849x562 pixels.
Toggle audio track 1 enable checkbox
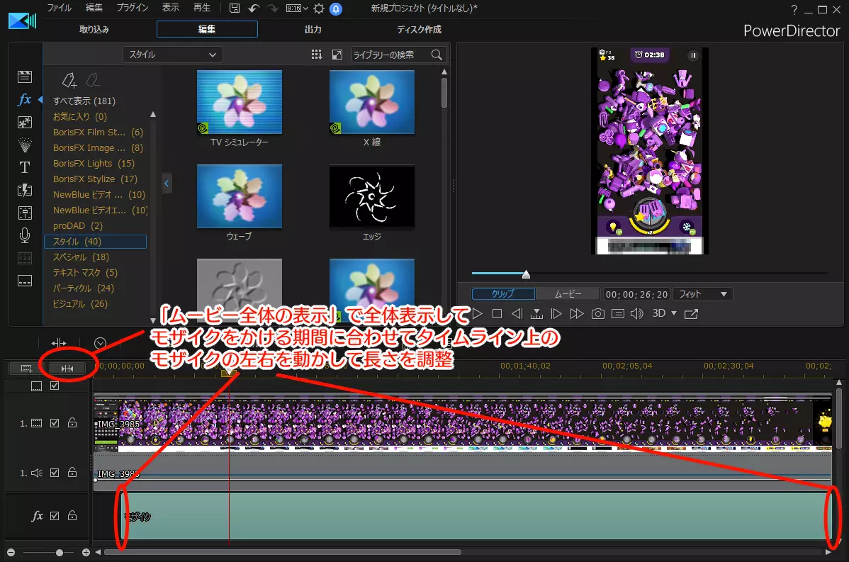55,473
